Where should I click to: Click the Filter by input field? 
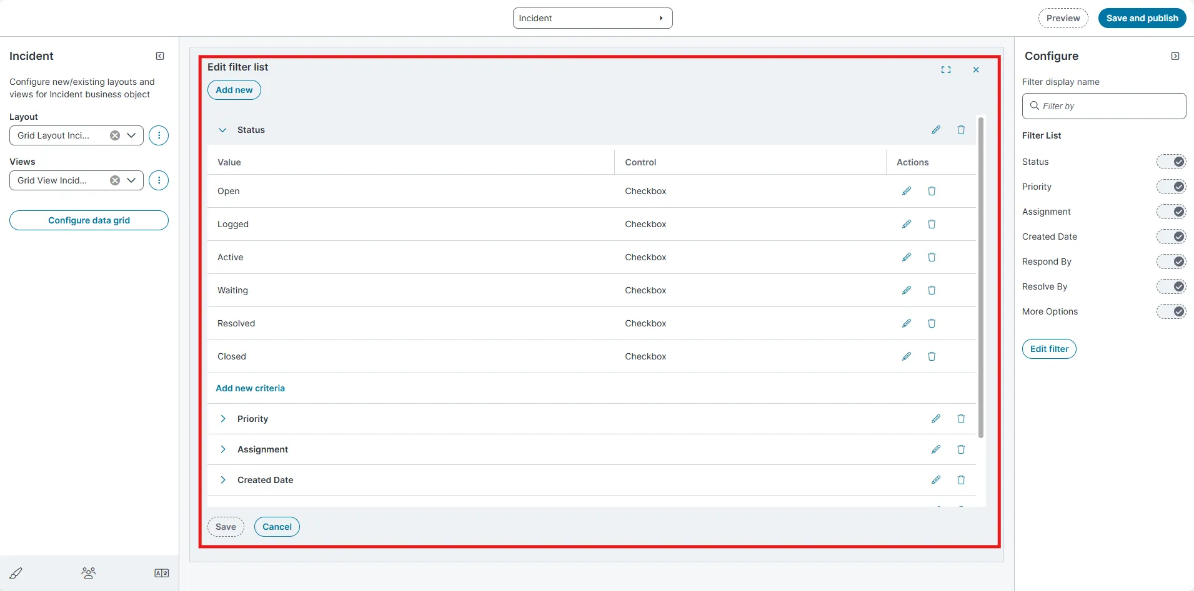[1104, 106]
